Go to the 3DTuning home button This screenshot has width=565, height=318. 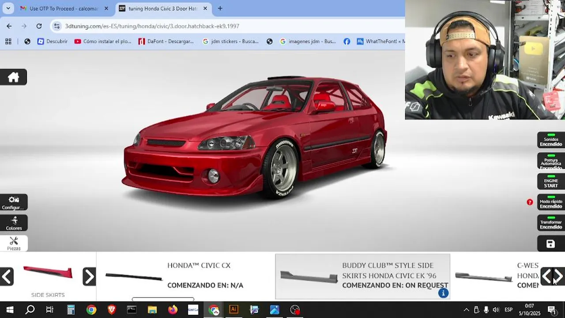(x=13, y=77)
